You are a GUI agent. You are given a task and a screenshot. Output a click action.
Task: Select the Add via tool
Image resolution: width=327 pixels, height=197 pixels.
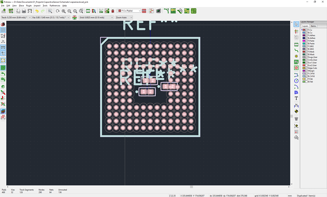click(296, 56)
